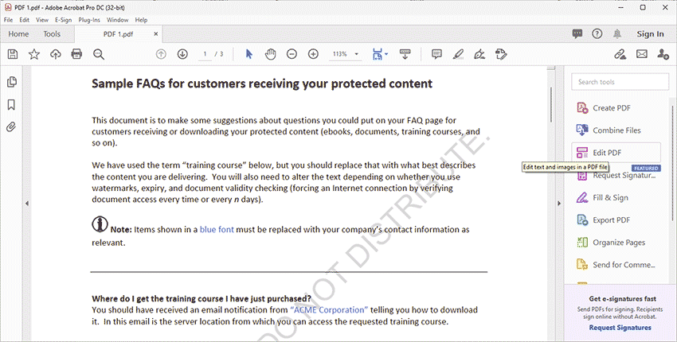Click the cloud upload icon

coord(56,54)
